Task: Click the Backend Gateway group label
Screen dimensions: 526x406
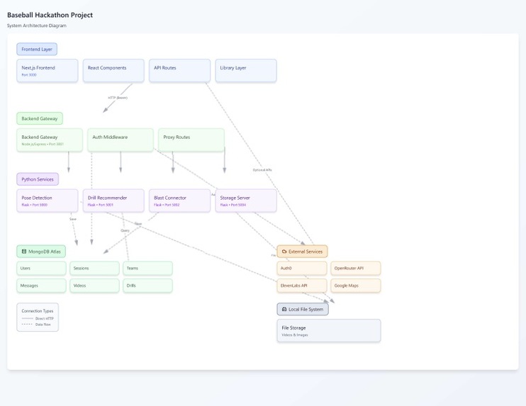Action: [x=40, y=118]
